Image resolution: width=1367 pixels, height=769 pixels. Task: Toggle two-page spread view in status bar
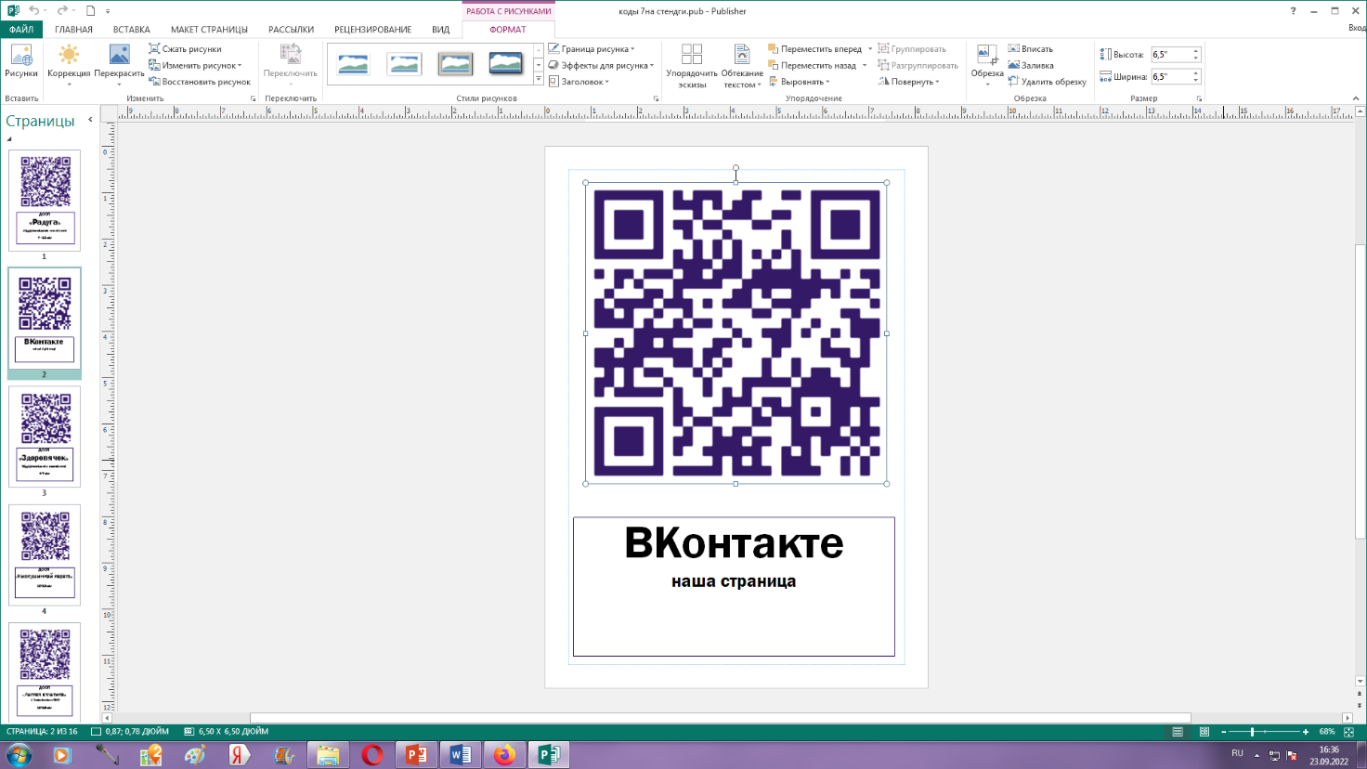click(1204, 732)
